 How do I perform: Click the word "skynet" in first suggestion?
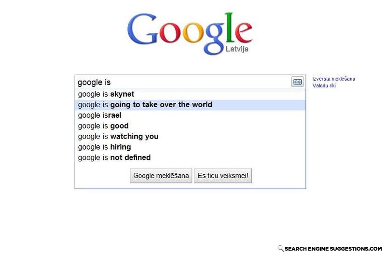coord(122,94)
